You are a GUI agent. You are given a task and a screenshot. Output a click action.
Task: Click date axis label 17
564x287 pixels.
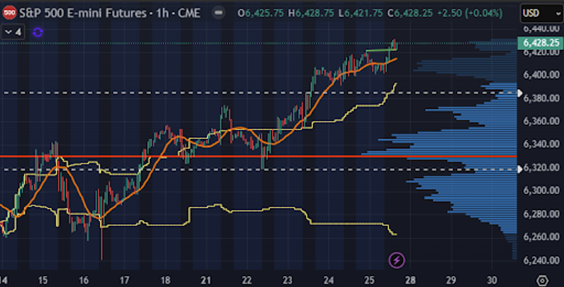124,280
